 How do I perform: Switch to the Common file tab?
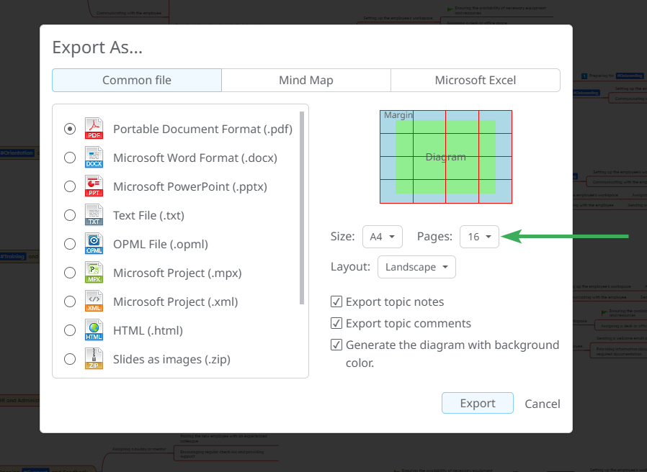click(x=137, y=80)
